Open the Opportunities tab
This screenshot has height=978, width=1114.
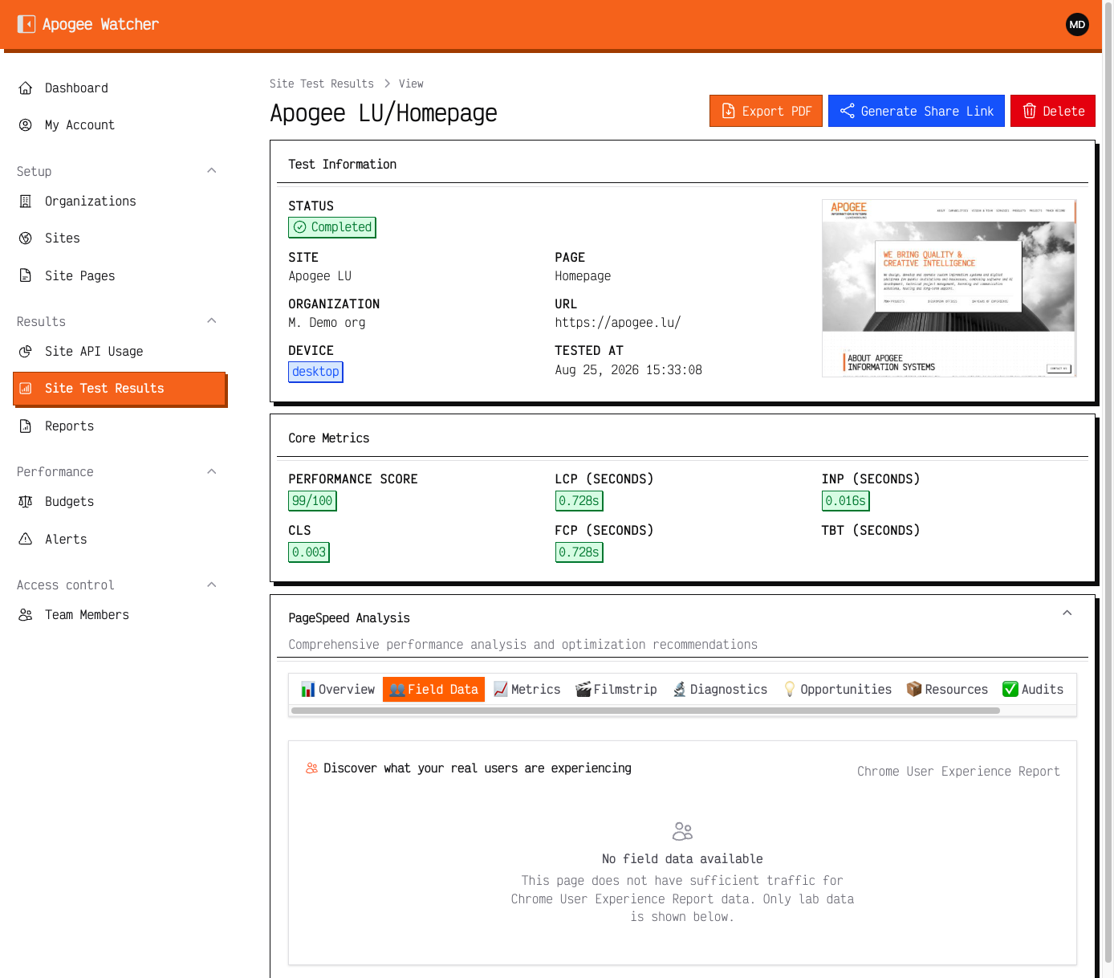[x=838, y=689]
